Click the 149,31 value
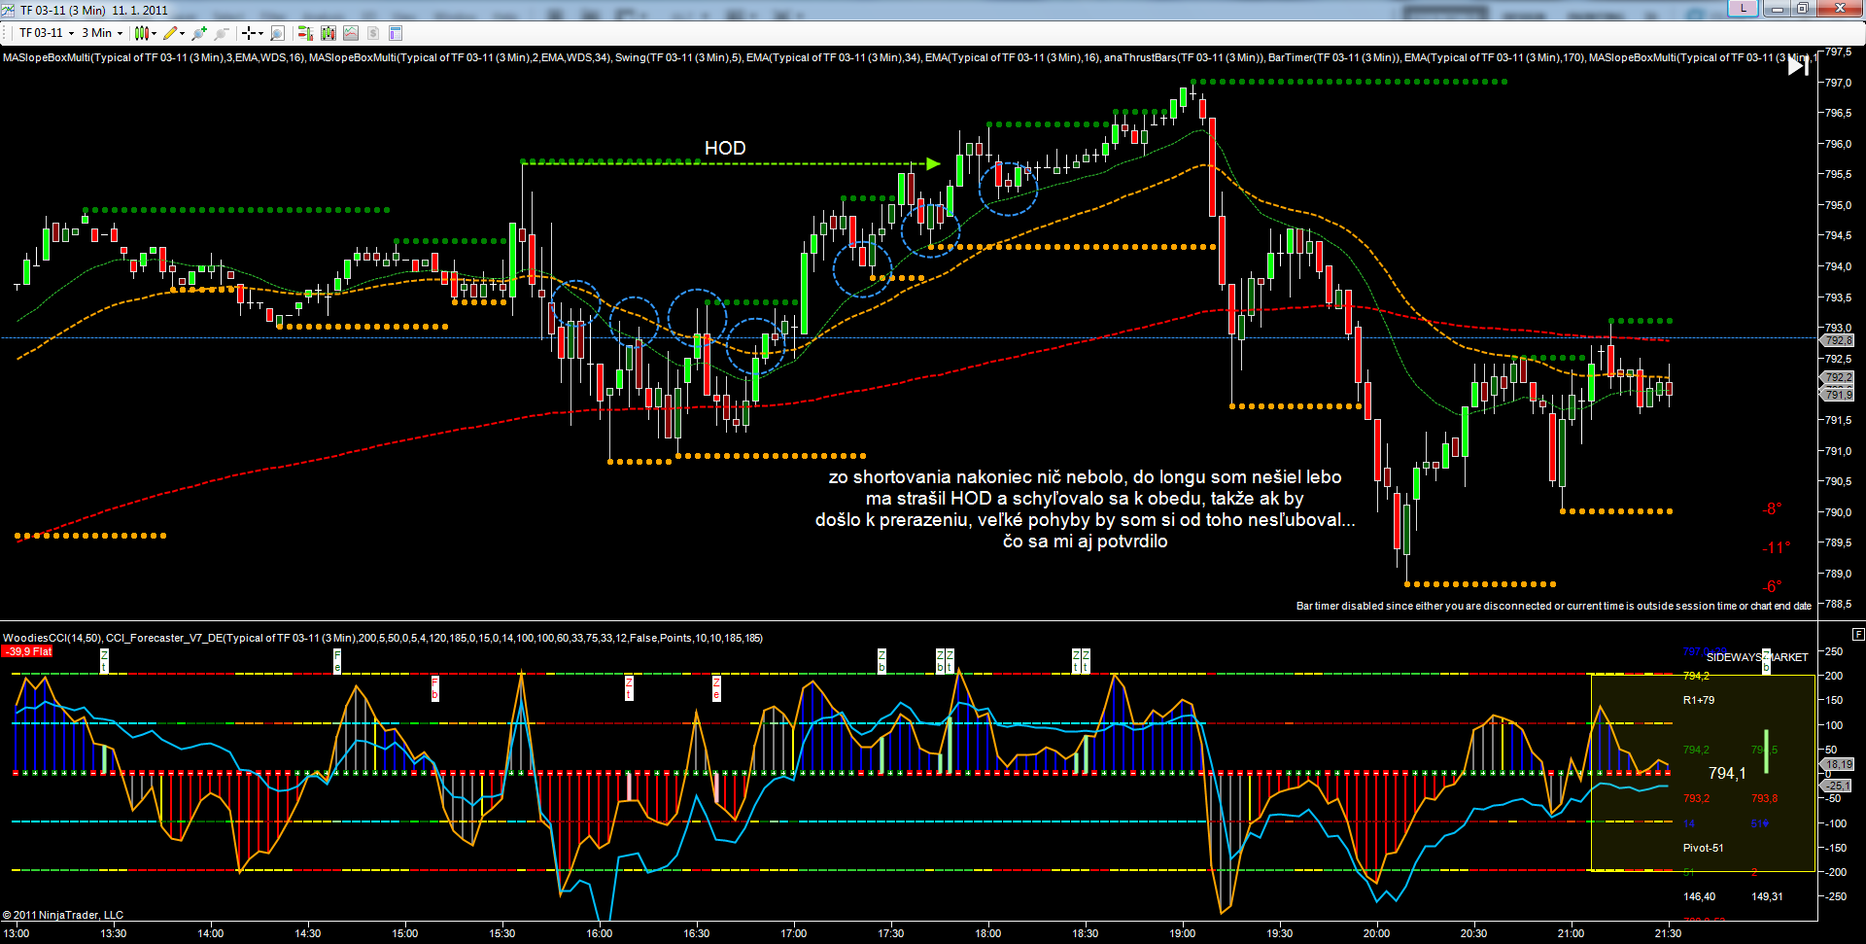The height and width of the screenshot is (944, 1866). tap(1767, 896)
